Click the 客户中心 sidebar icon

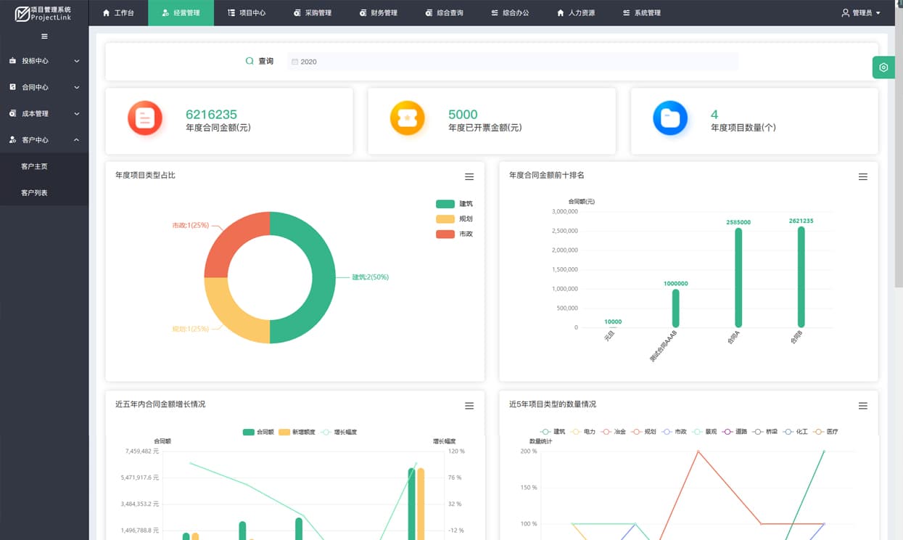[12, 139]
